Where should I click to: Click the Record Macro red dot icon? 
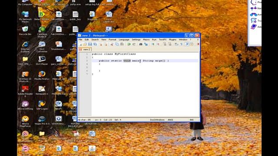[x=198, y=44]
